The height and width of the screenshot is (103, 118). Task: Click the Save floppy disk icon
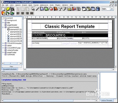coord(12,9)
